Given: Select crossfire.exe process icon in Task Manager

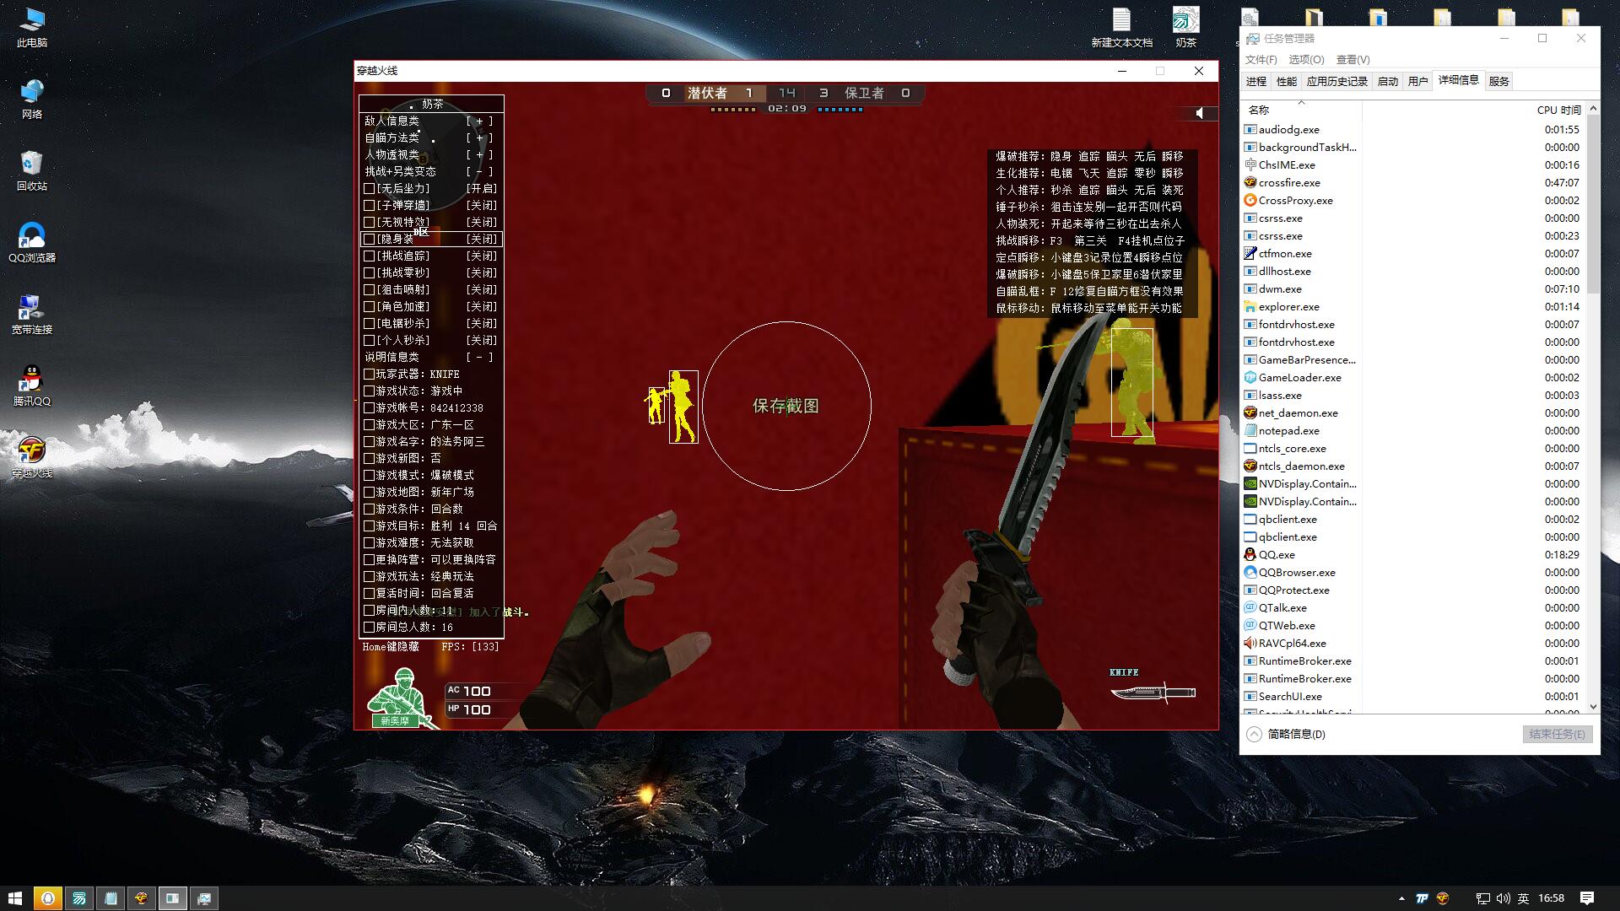Looking at the screenshot, I should (1250, 182).
